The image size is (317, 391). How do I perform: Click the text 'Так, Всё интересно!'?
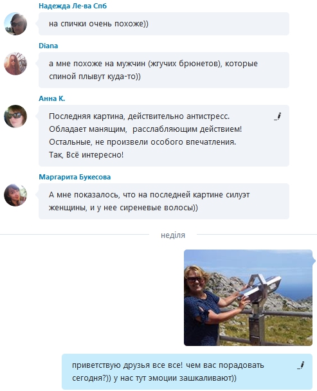coord(86,155)
